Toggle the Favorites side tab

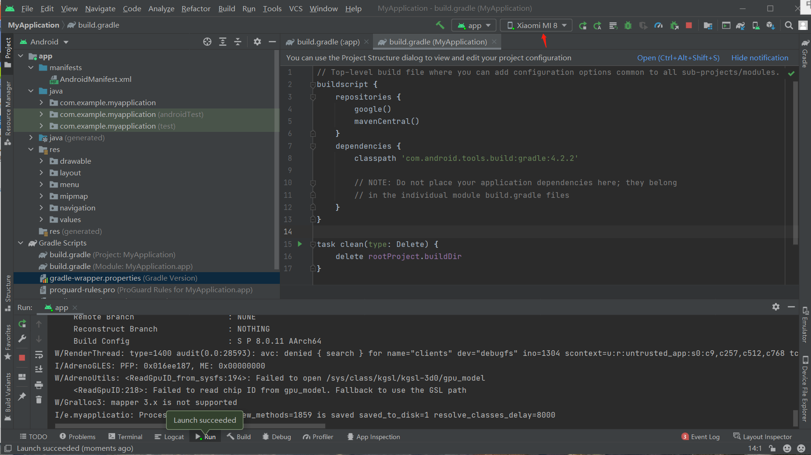point(7,342)
